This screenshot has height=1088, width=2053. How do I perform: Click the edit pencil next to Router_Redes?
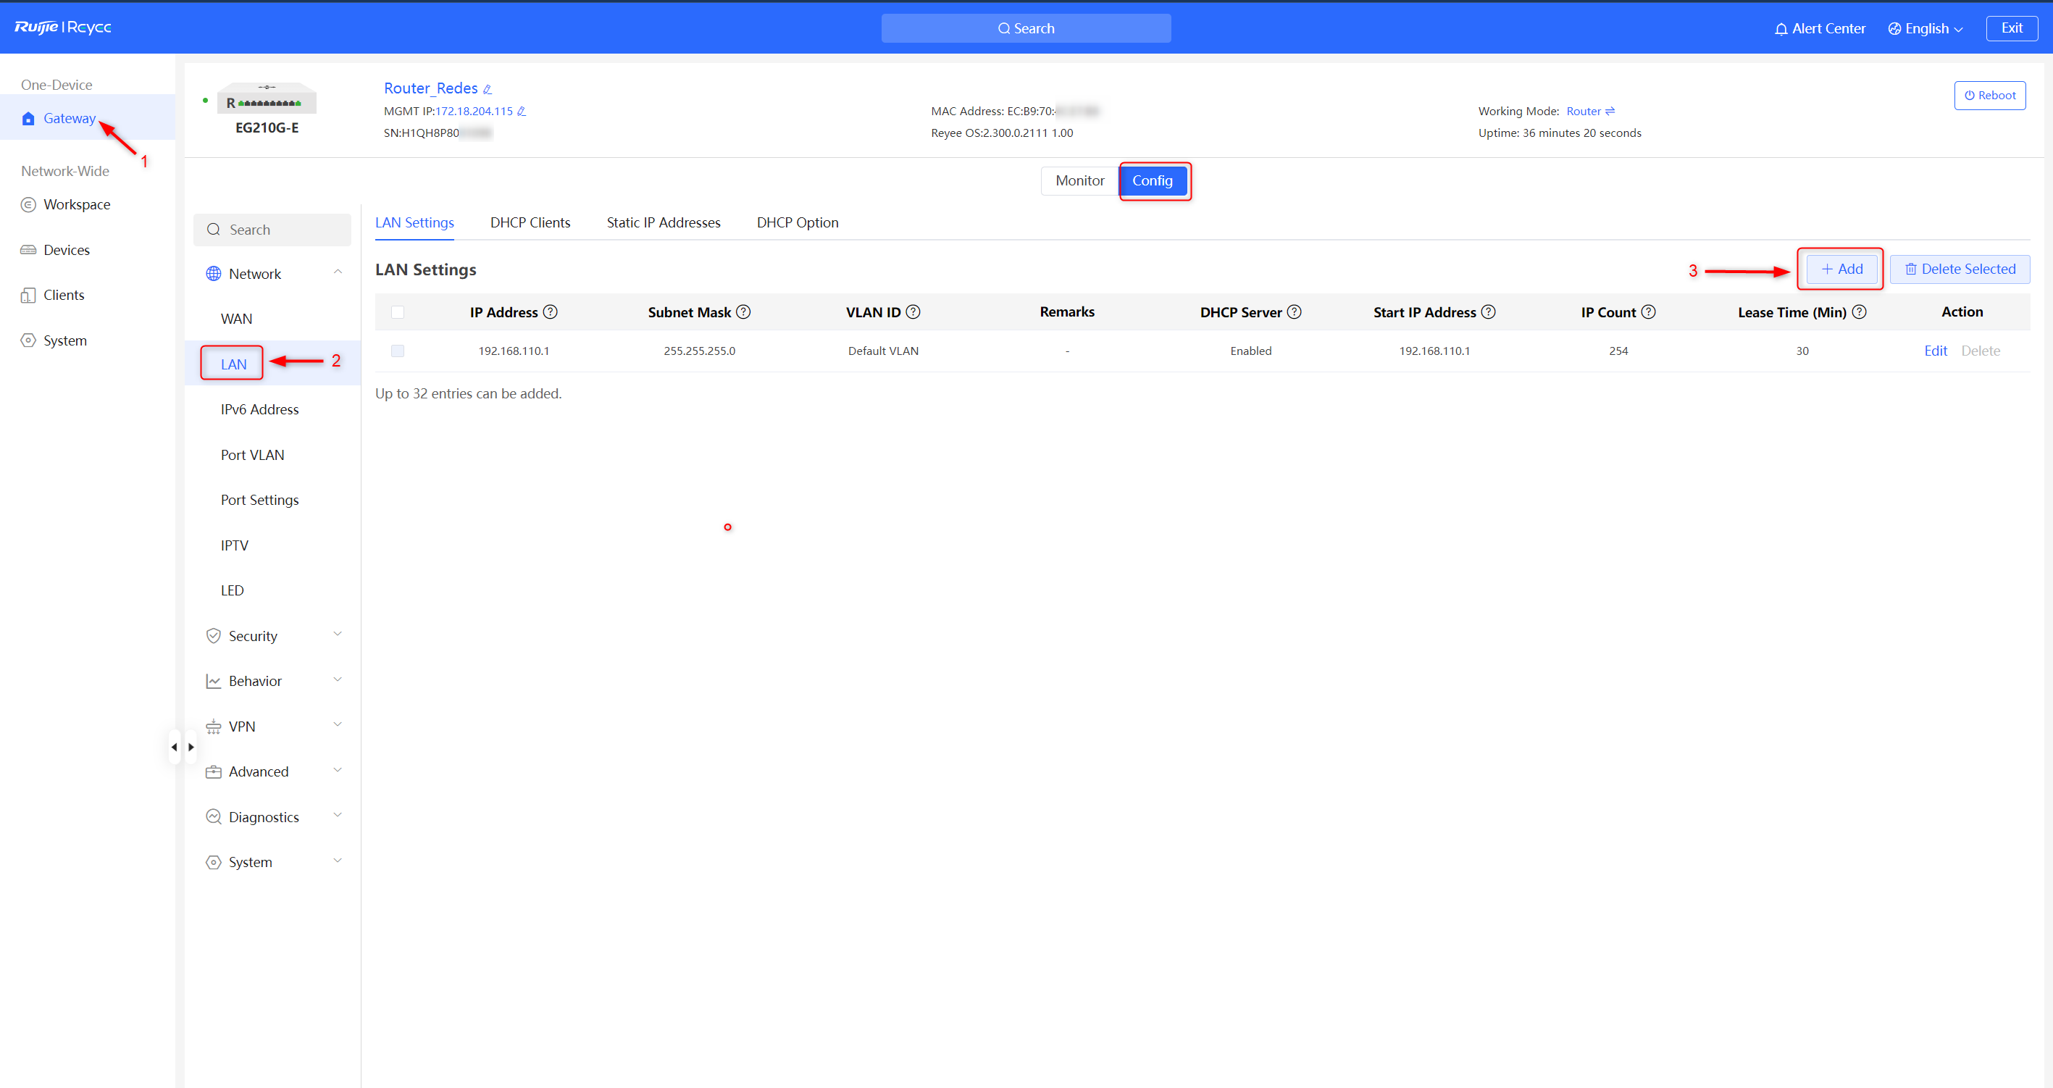click(x=488, y=88)
